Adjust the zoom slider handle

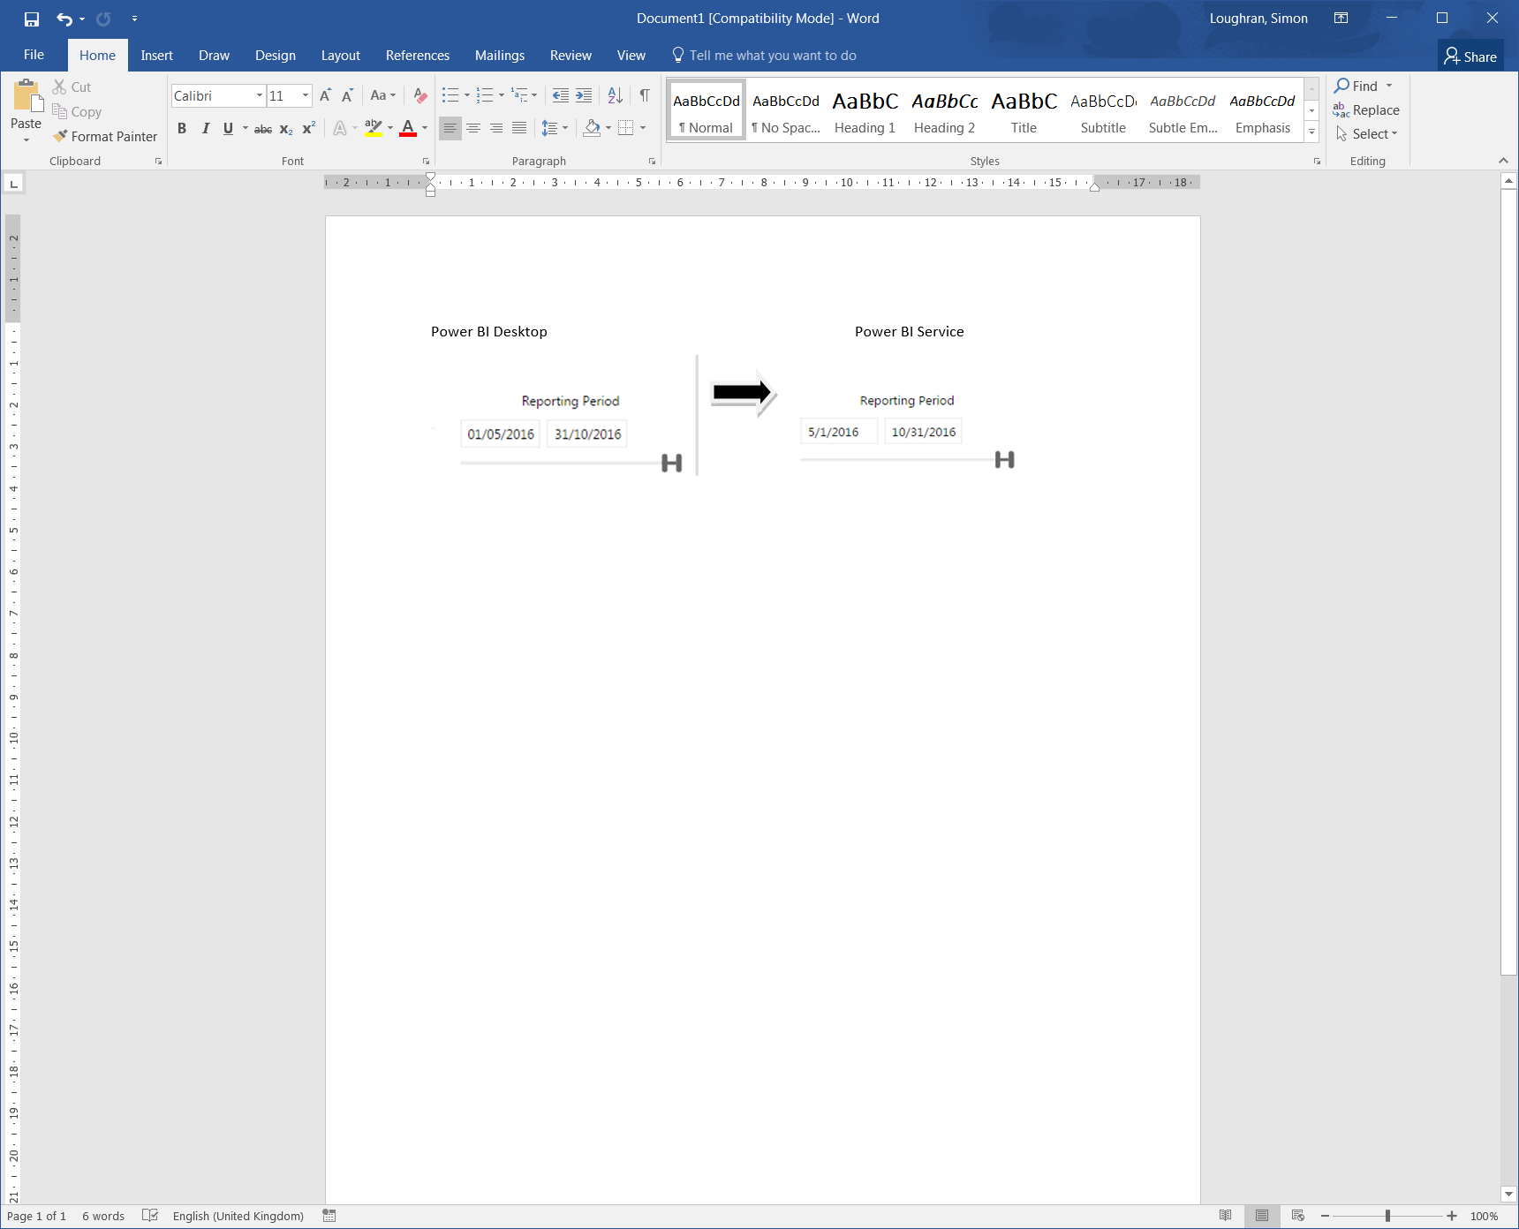click(1387, 1216)
